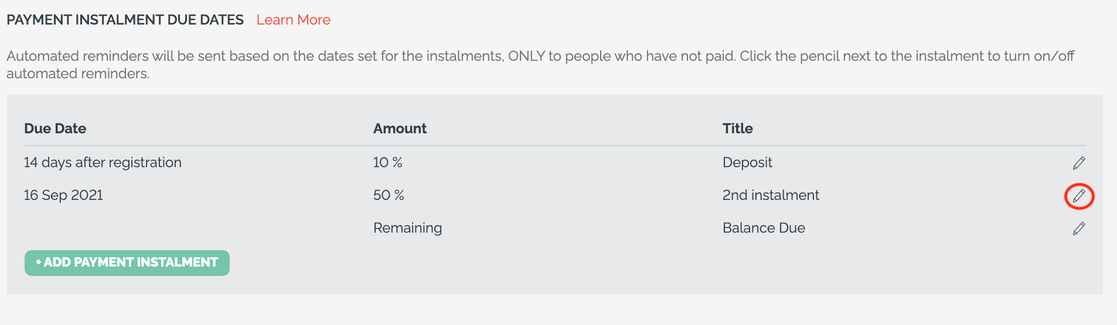Open the Learn More link

coord(294,20)
